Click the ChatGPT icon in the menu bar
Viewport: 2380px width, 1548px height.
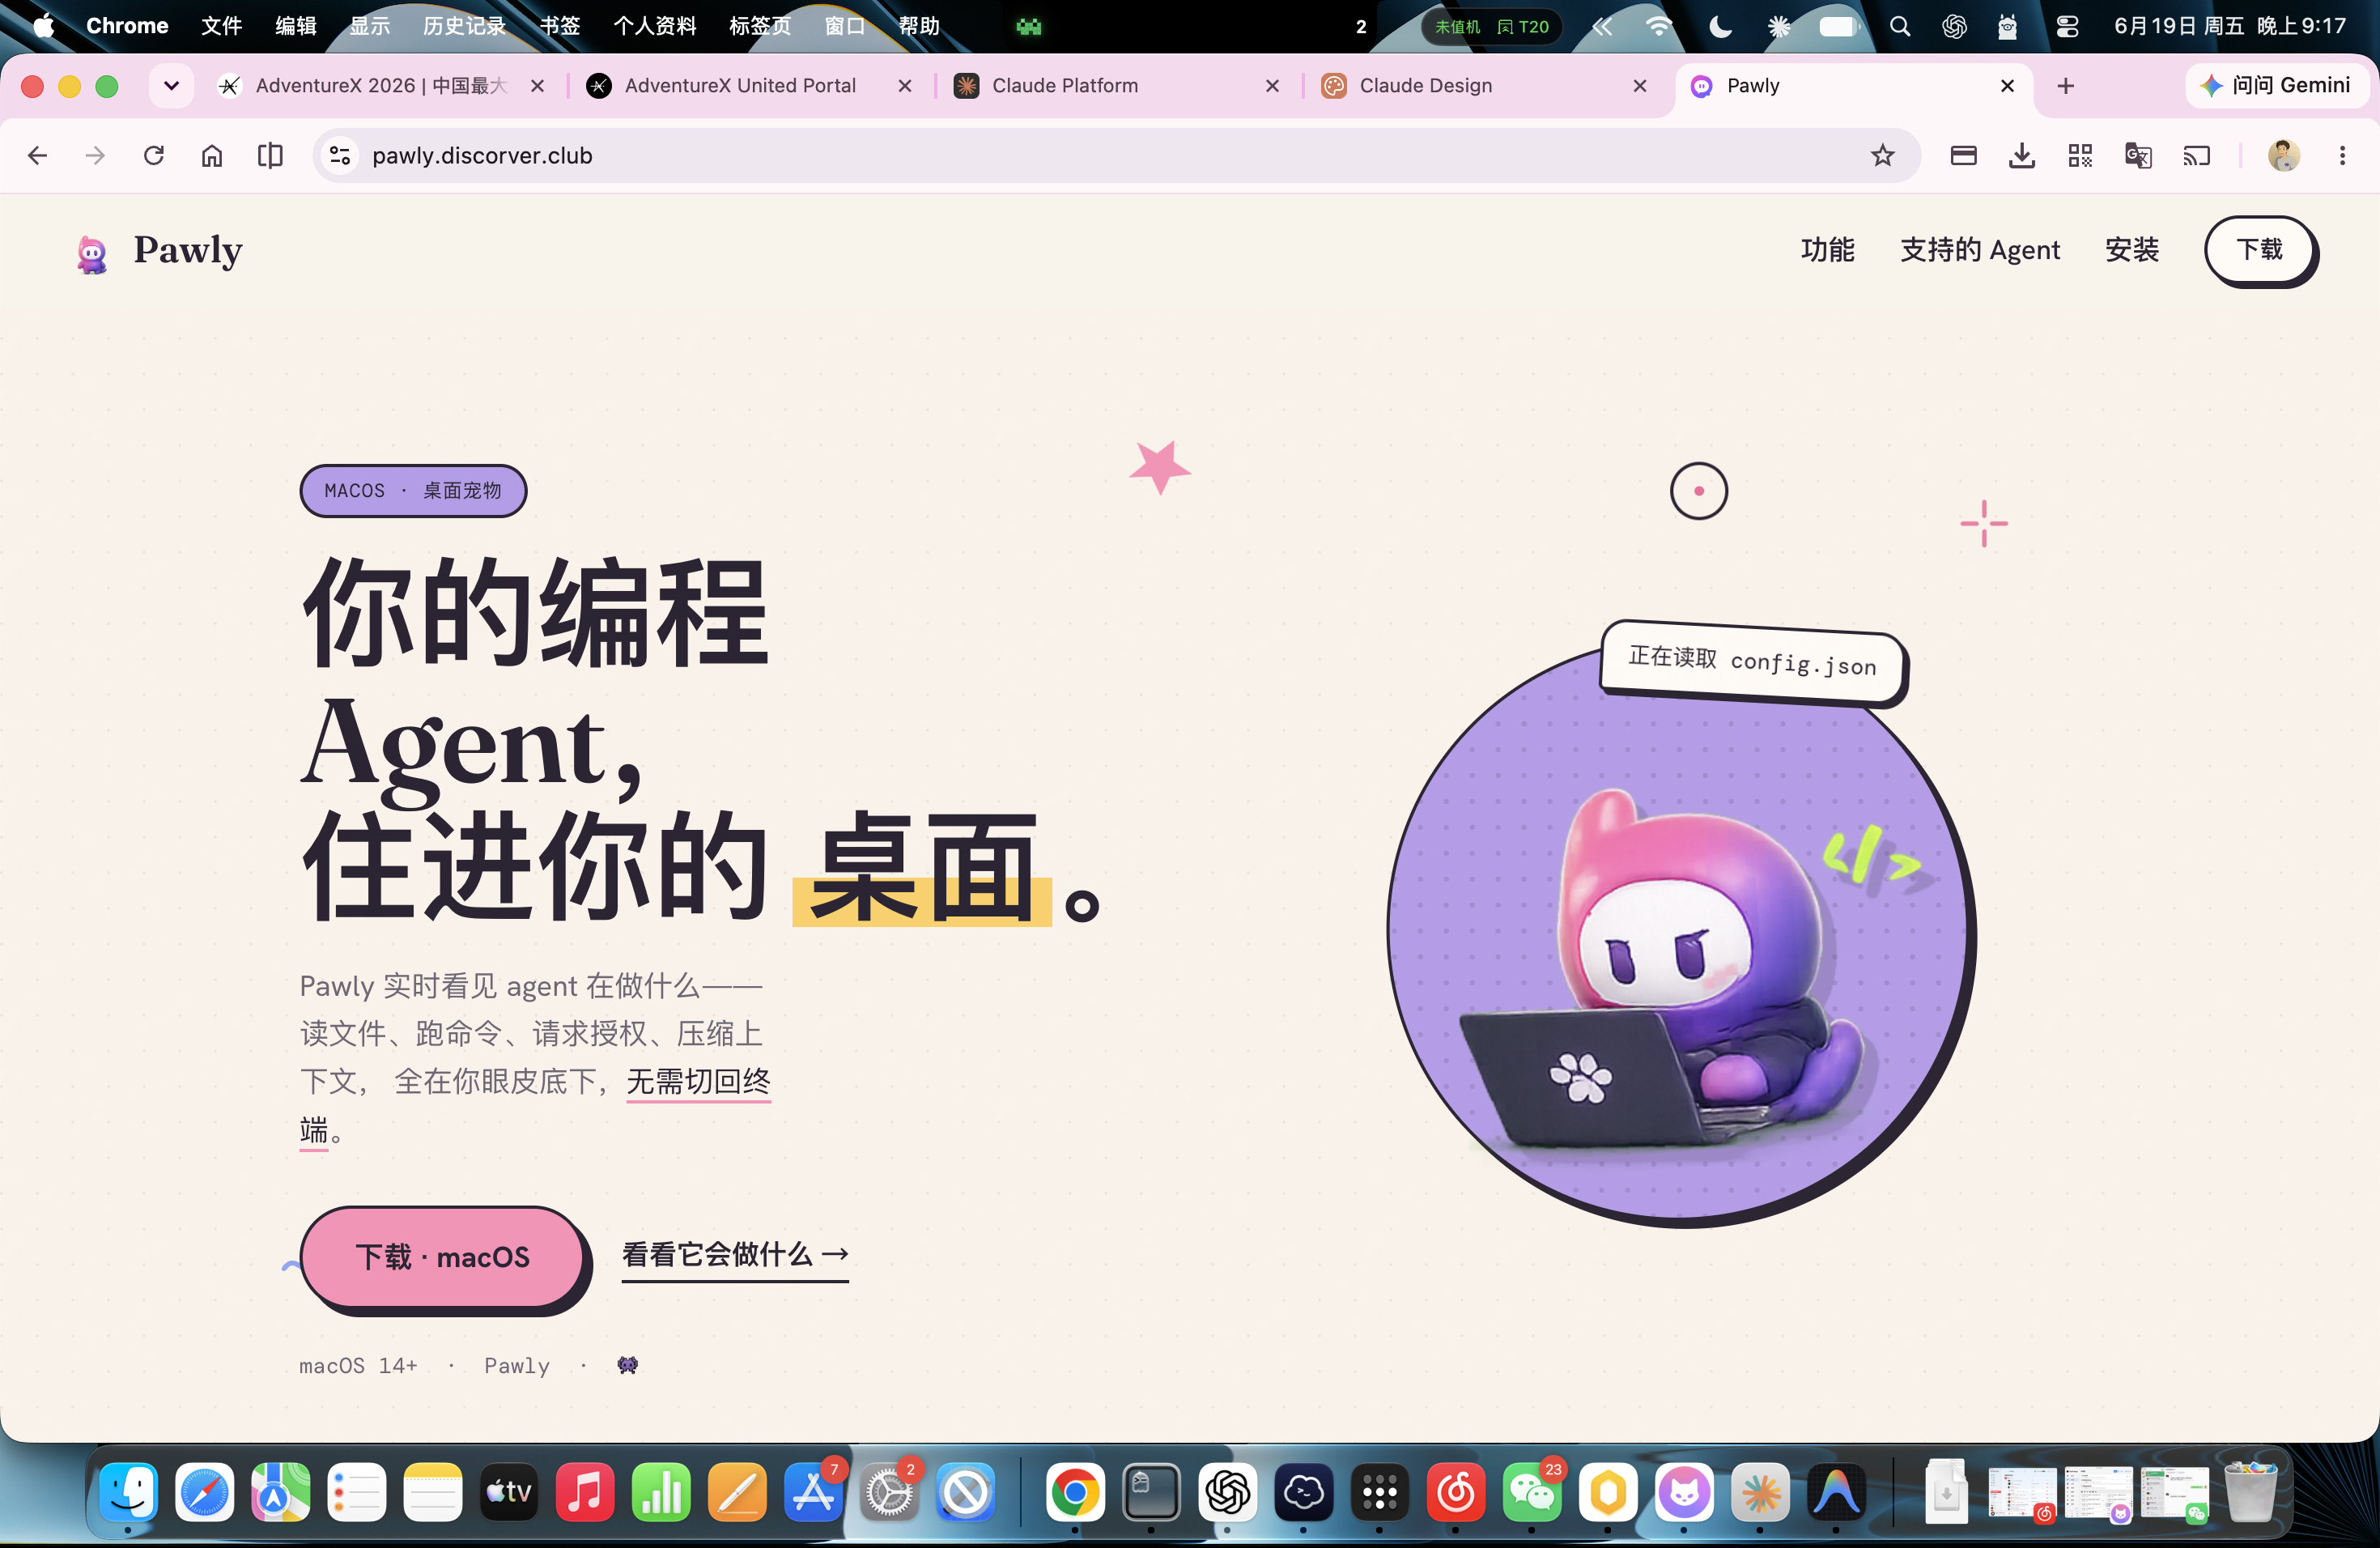click(1954, 27)
